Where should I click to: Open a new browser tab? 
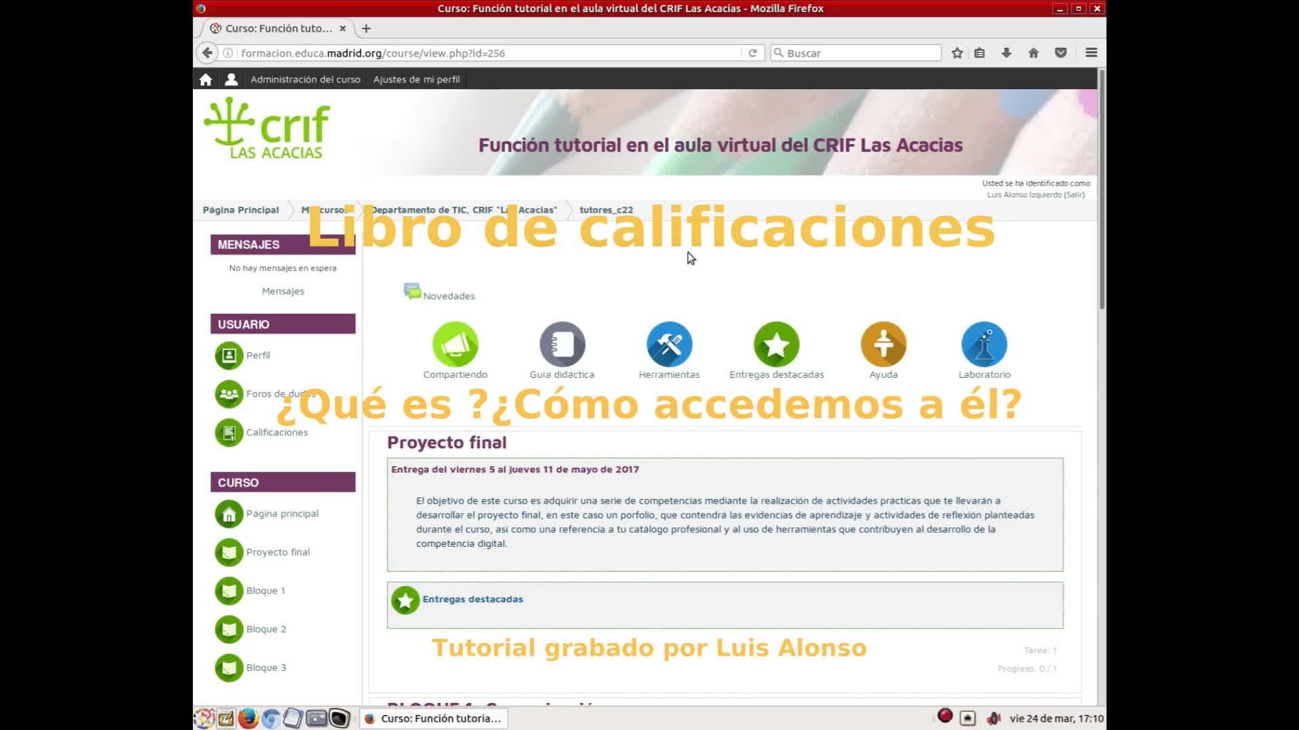point(366,28)
